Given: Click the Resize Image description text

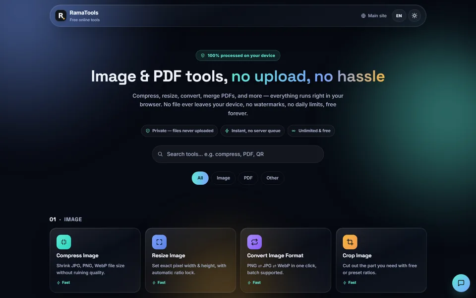Looking at the screenshot, I should tap(189, 269).
